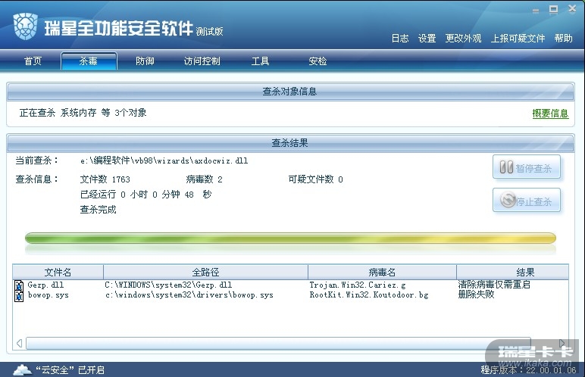
Task: Click the 文件数 1763 value
Action: click(105, 179)
